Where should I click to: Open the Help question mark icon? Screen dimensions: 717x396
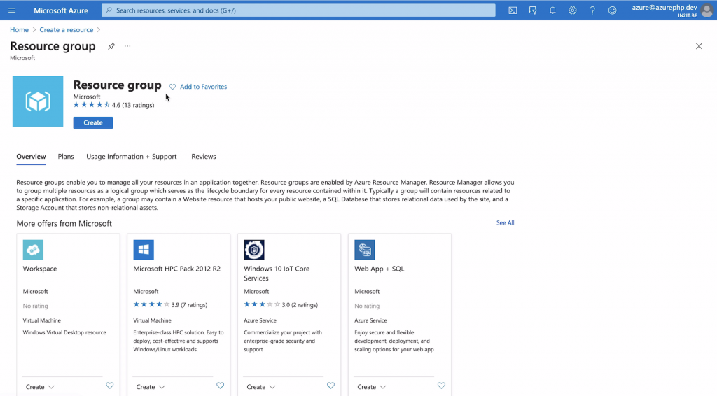(x=592, y=10)
